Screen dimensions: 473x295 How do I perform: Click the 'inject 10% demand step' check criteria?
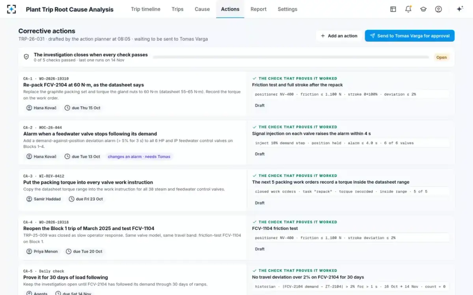351,143
